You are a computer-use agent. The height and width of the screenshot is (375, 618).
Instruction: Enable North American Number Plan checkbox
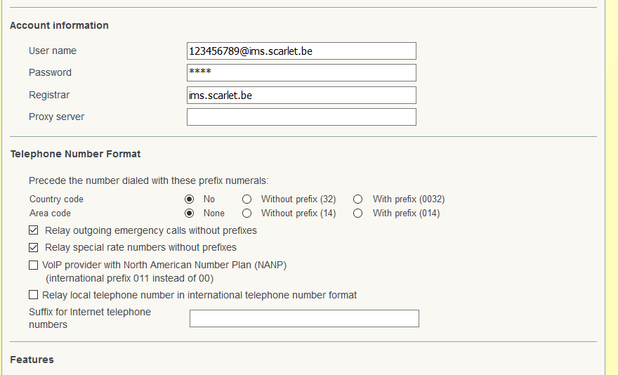[x=34, y=265]
